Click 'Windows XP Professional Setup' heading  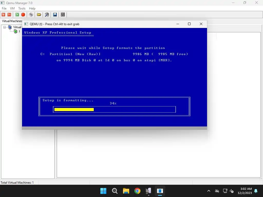[58, 33]
